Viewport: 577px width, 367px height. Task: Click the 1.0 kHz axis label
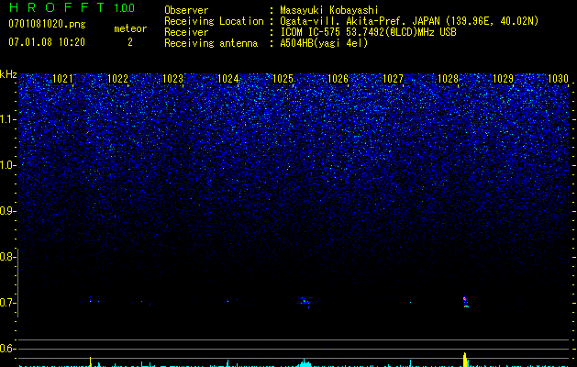tap(7, 165)
